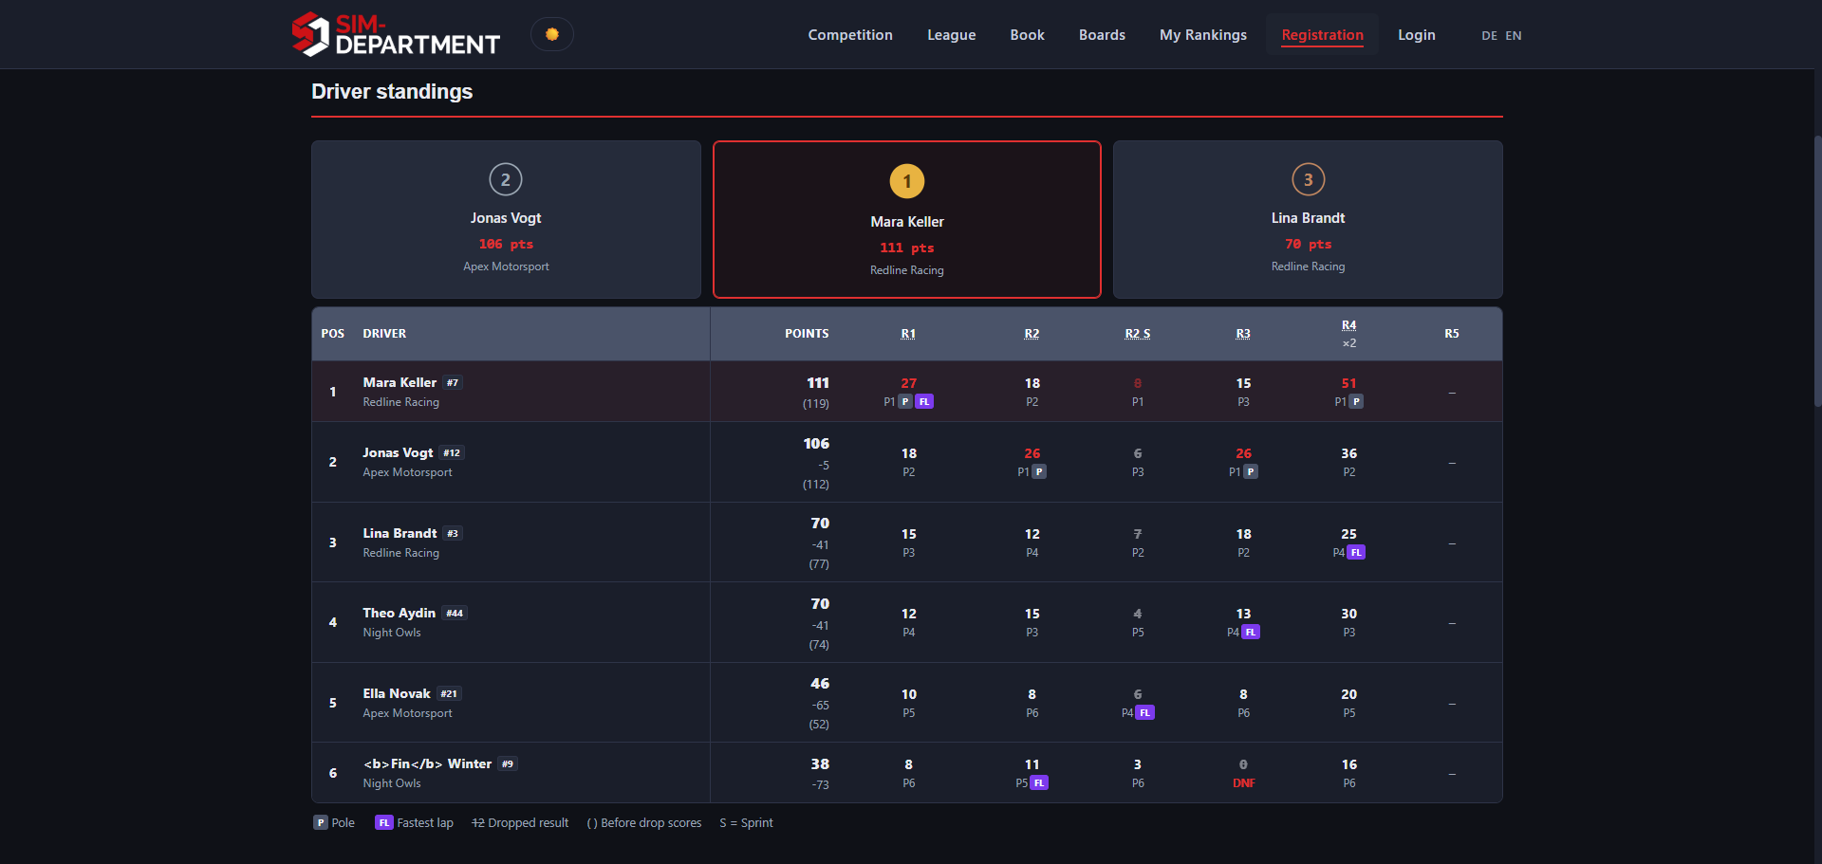Image resolution: width=1822 pixels, height=864 pixels.
Task: Switch language to EN
Action: (1514, 36)
